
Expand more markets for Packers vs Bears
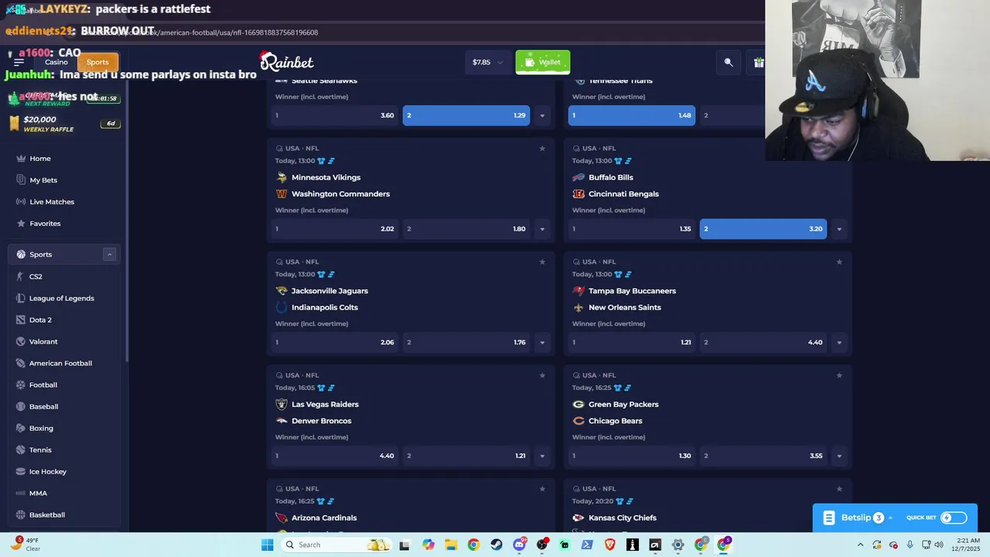[839, 456]
